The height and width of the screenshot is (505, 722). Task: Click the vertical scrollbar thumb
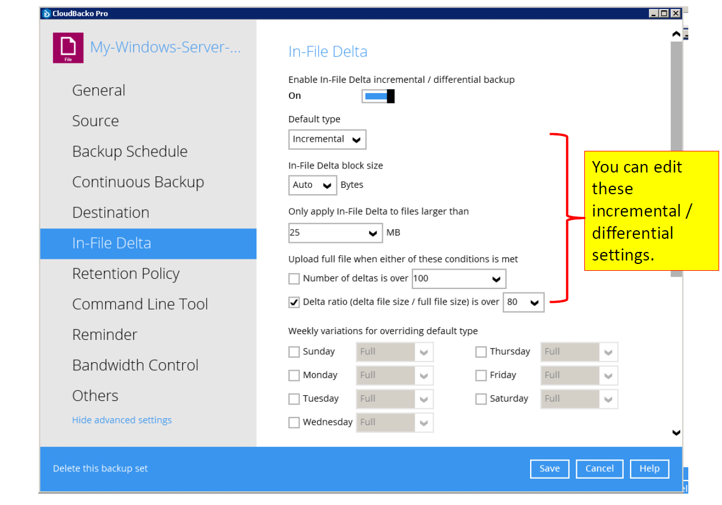[x=676, y=159]
